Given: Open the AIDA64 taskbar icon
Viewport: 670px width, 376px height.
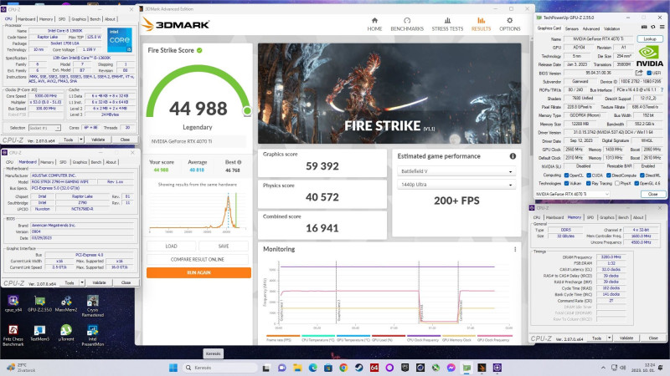Looking at the screenshot, I should (374, 368).
